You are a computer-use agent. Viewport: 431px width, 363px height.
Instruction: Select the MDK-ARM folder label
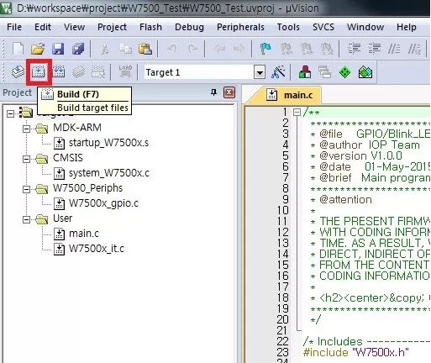coord(77,128)
